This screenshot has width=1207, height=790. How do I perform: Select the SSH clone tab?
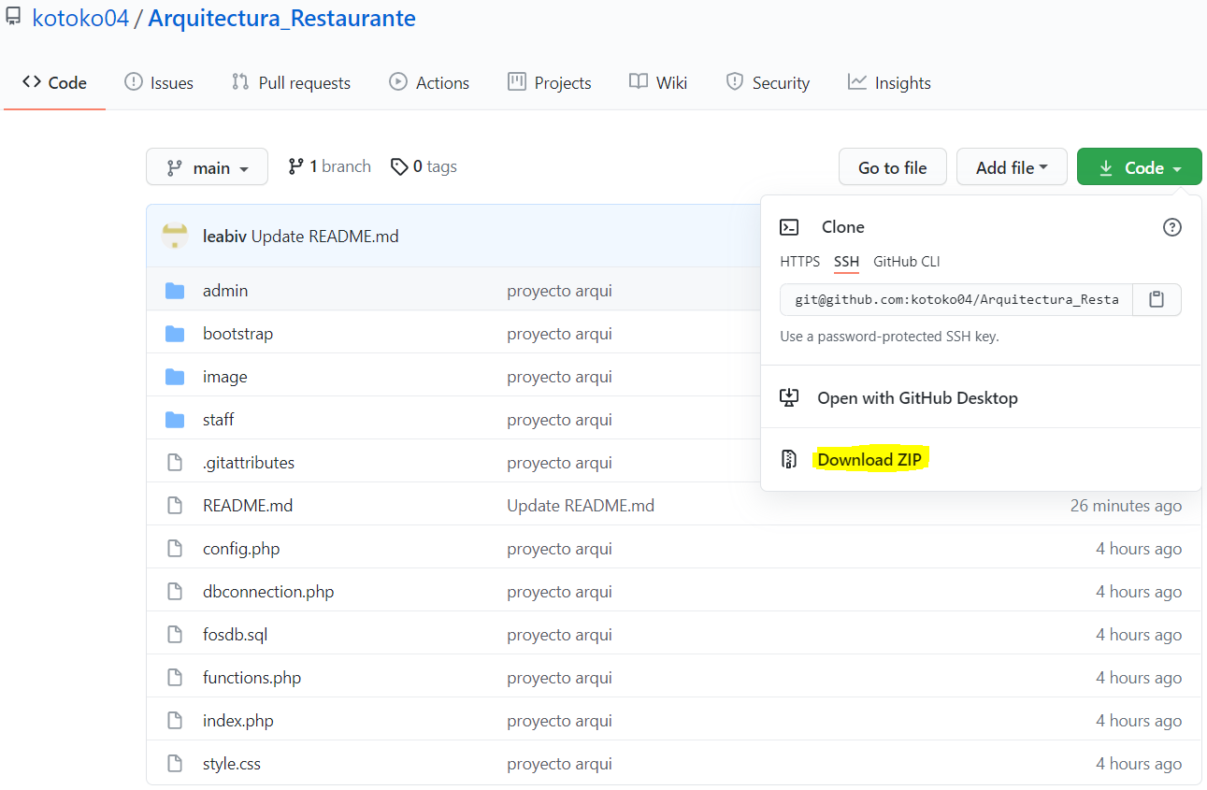point(846,262)
